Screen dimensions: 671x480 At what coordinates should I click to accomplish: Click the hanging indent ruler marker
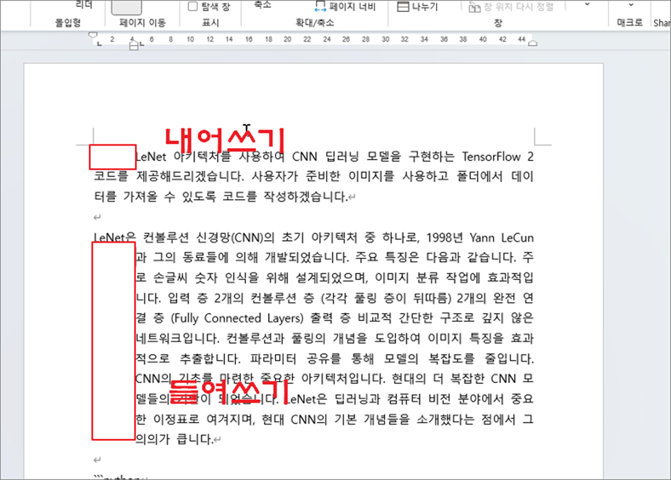click(x=134, y=44)
